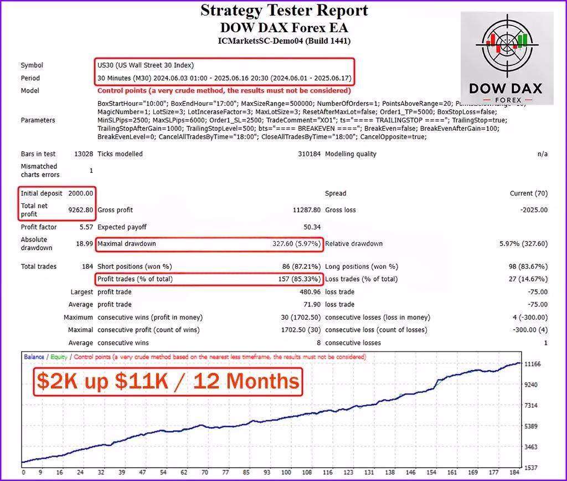Click the US30 symbol value
The height and width of the screenshot is (481, 567).
click(146, 65)
